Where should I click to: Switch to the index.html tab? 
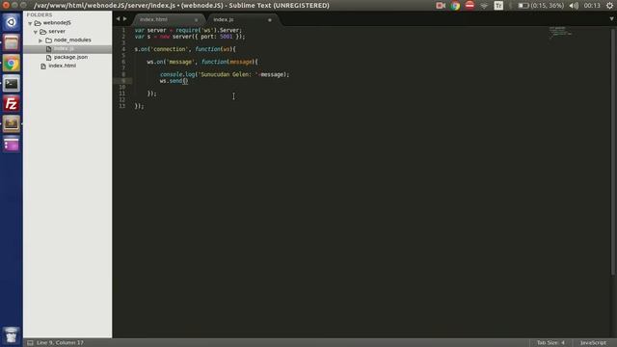(x=154, y=19)
